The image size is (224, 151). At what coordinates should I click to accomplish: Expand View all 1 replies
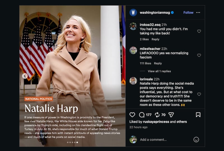(x=159, y=71)
